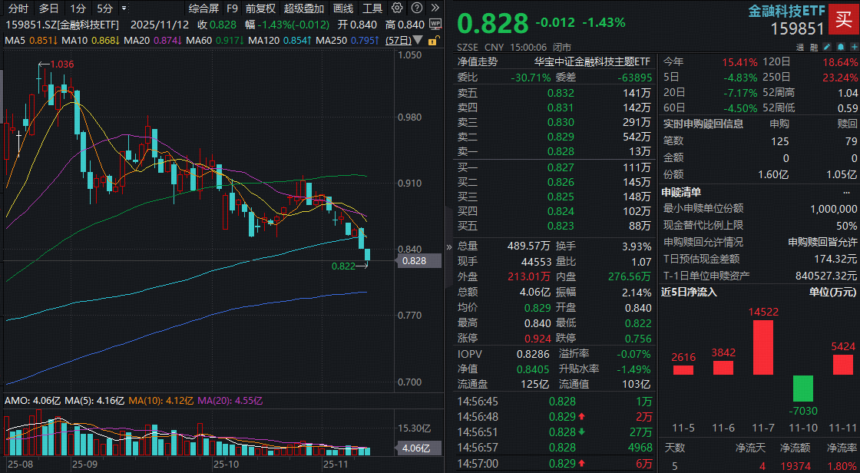This screenshot has width=860, height=473.
Task: Open more time period dropdown
Action: (124, 8)
